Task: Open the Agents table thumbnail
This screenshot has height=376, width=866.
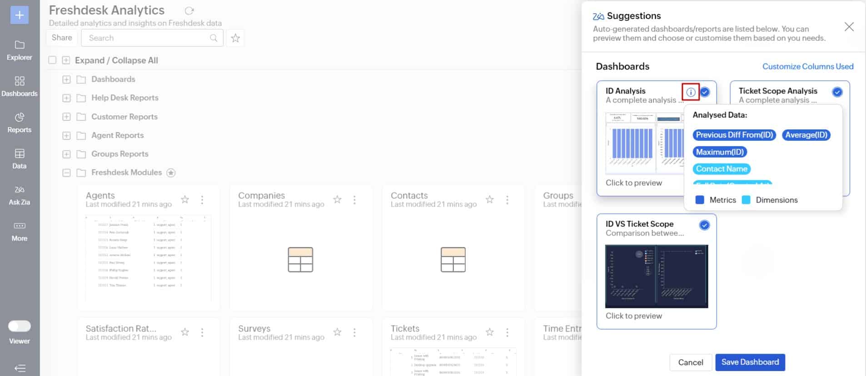Action: click(148, 258)
